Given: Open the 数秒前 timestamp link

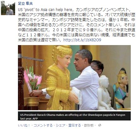Looking at the screenshot, I should pyautogui.click(x=89, y=125).
